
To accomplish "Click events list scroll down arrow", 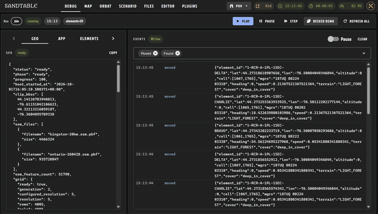I will click(369, 207).
